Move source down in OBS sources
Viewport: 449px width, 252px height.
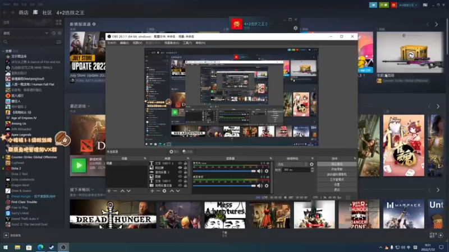point(178,191)
